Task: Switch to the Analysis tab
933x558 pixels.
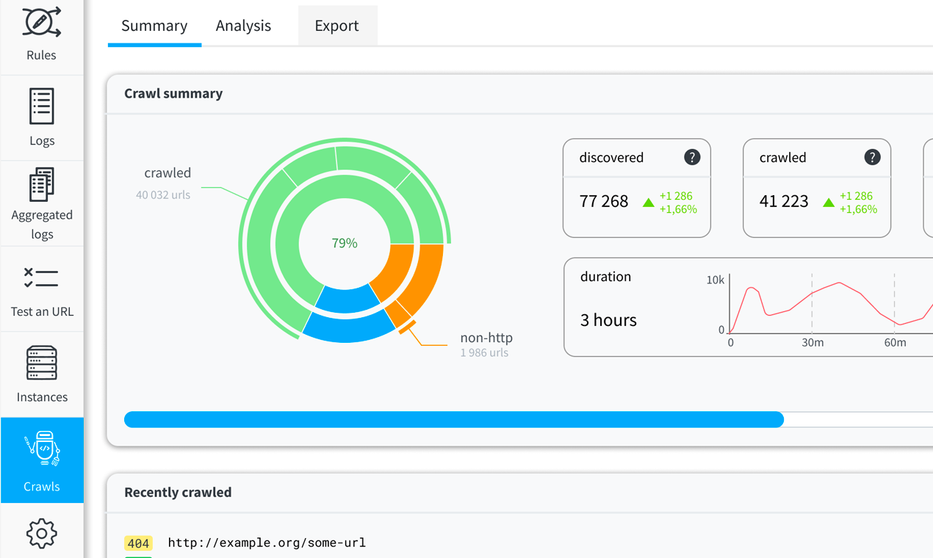Action: click(x=243, y=26)
